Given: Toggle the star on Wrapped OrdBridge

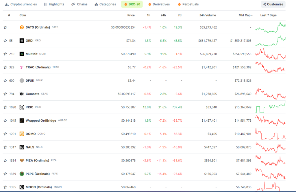Looking at the screenshot, I should click(5, 121).
